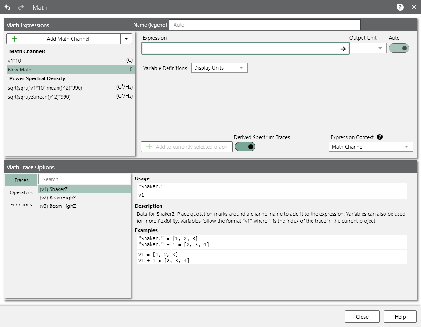Click the Close button

tap(362, 317)
